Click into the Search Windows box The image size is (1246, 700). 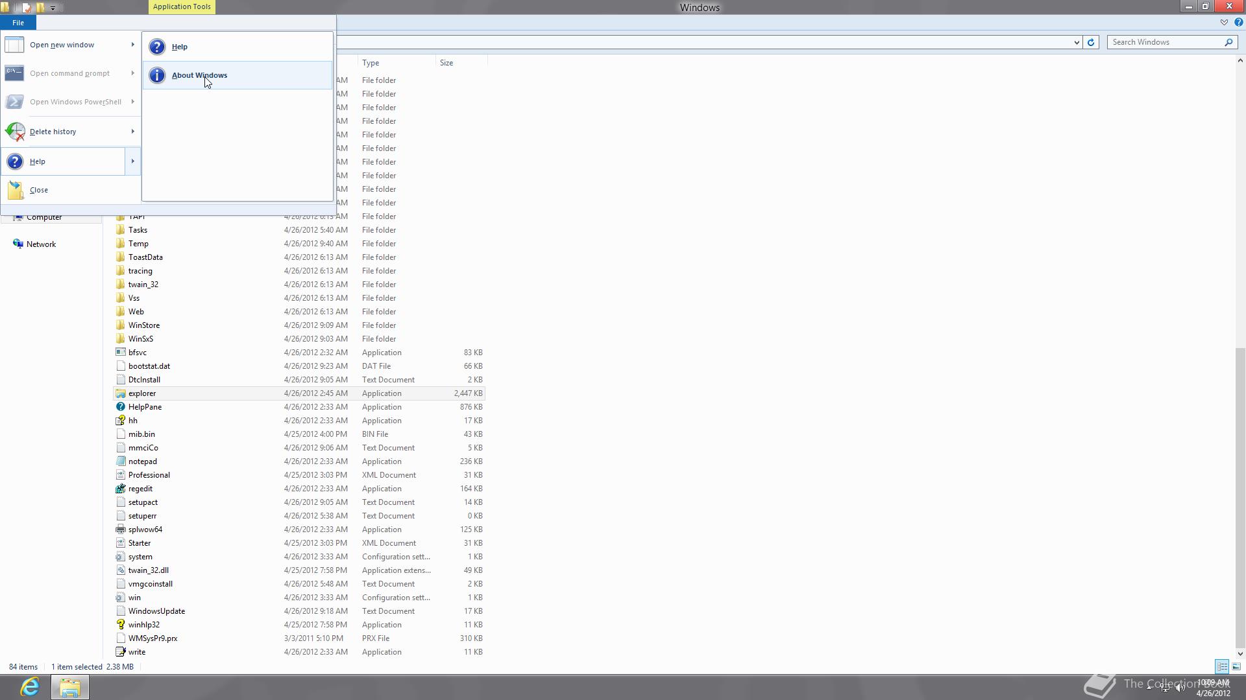point(1166,42)
